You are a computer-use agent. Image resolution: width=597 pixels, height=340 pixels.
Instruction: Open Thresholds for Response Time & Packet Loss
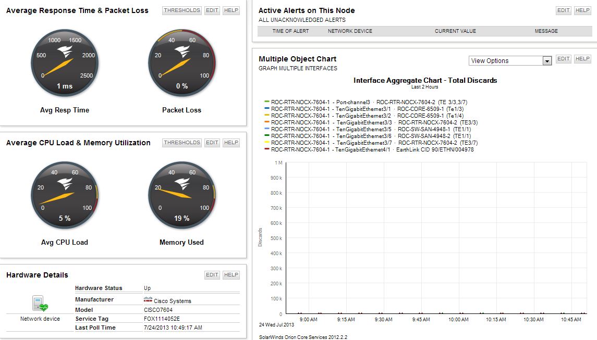coord(182,10)
